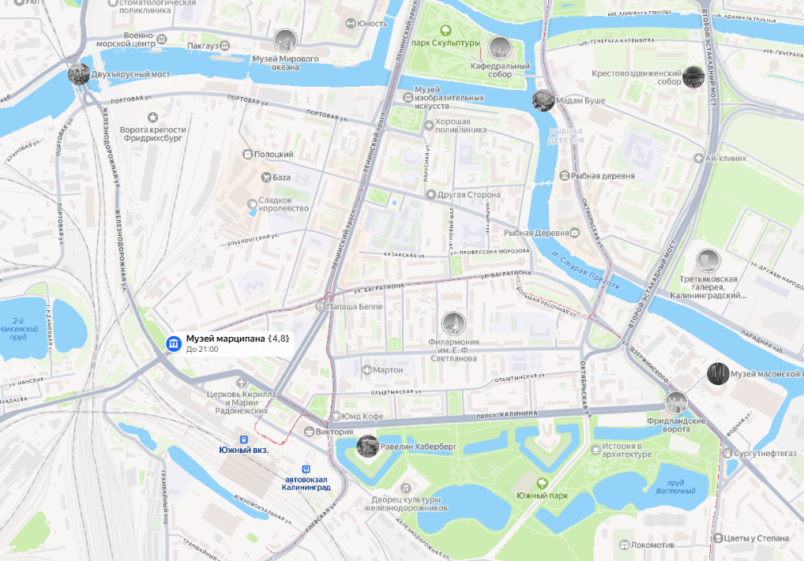Click the парк Скульптуры tree icon
Image resolution: width=804 pixels, height=561 pixels.
click(445, 31)
